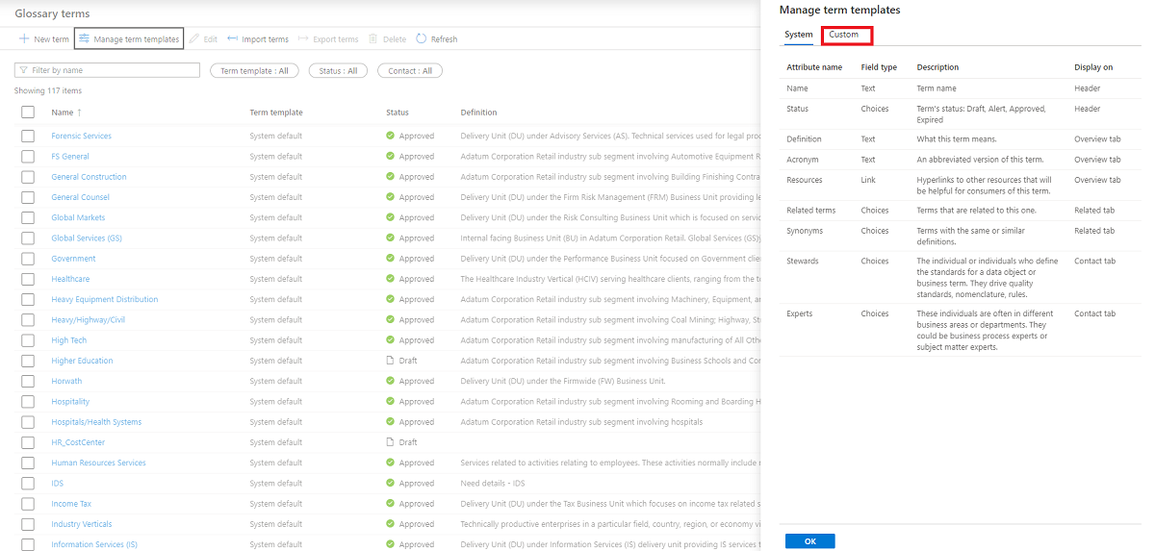Open the Term template filter dropdown

pos(254,71)
